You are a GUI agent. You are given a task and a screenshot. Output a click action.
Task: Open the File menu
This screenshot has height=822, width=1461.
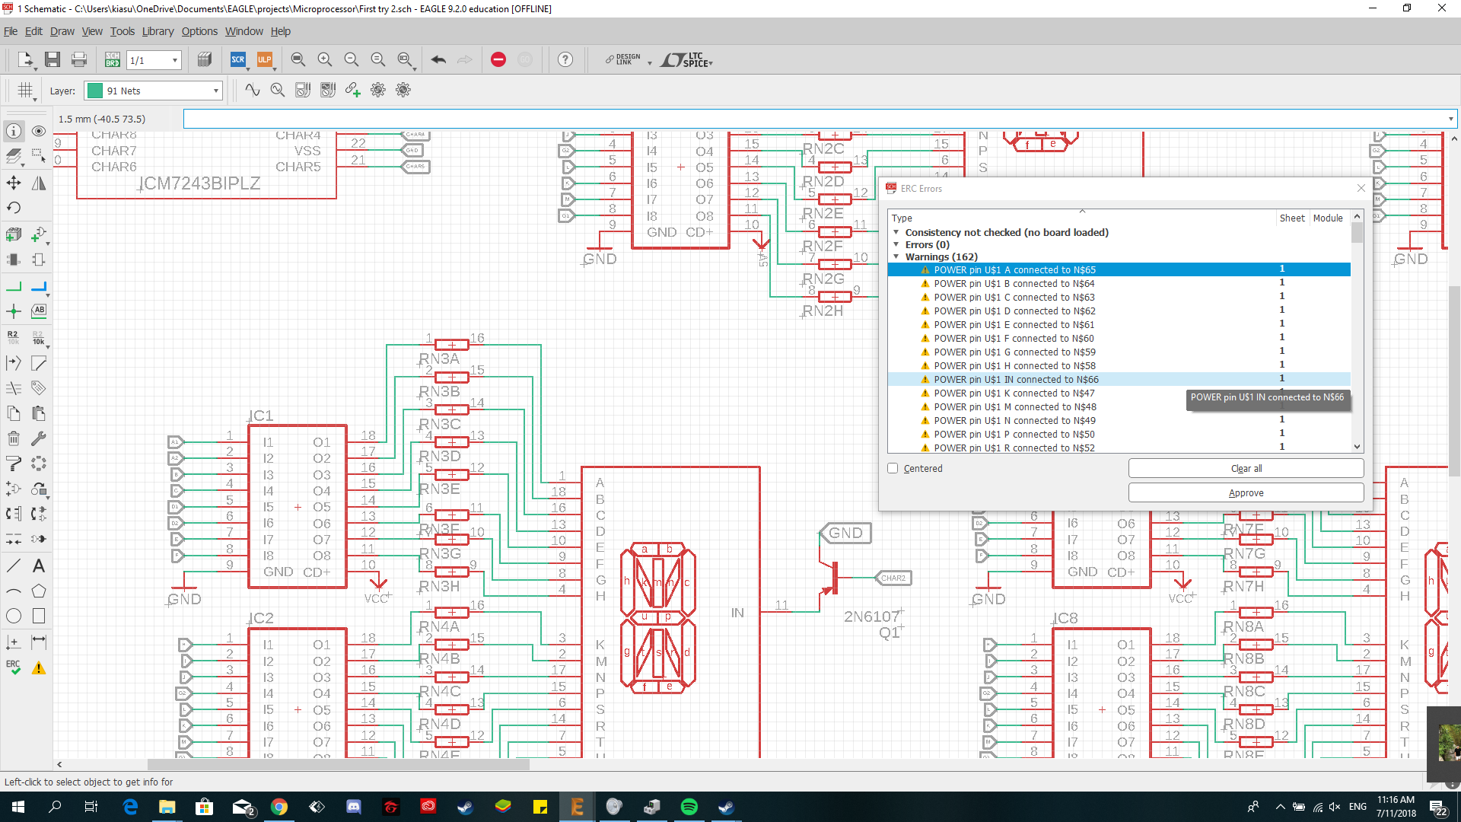(11, 31)
